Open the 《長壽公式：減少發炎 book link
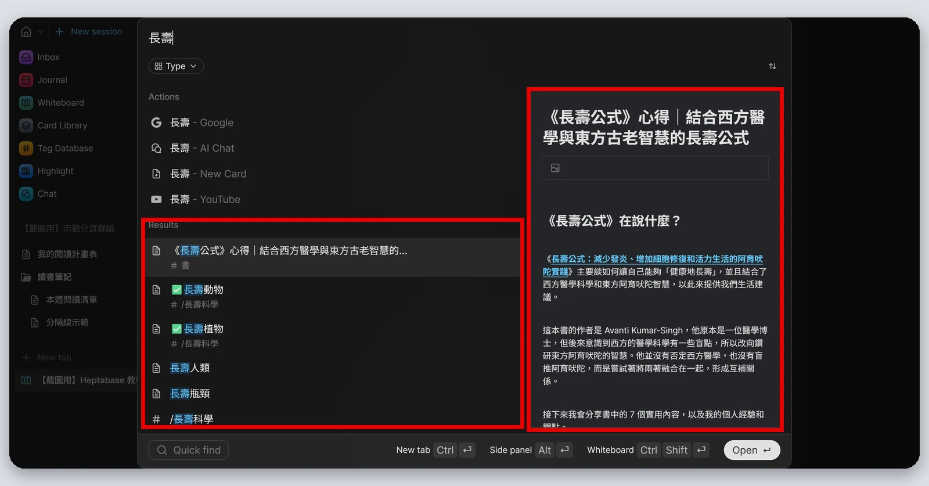This screenshot has height=486, width=929. (x=653, y=265)
